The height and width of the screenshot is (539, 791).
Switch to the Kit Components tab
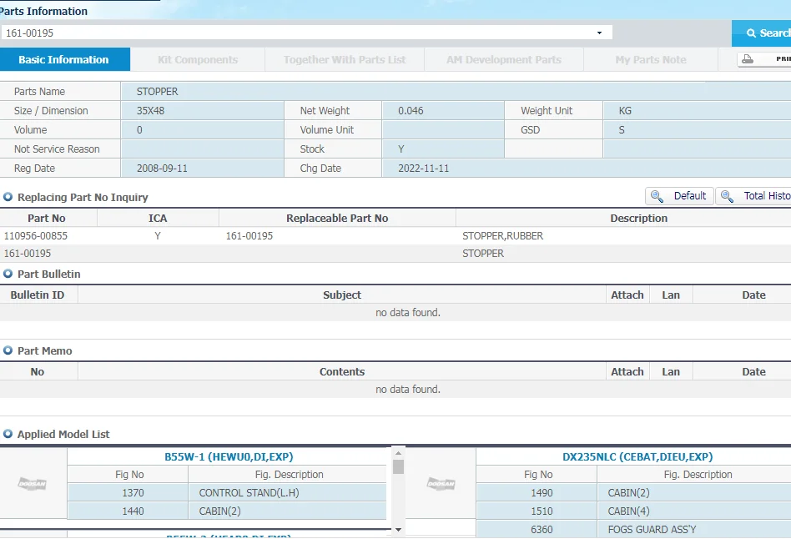[198, 60]
